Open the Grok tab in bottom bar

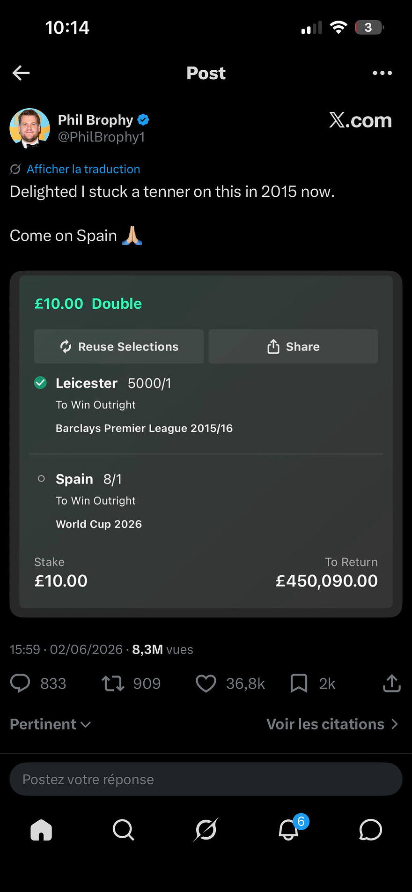(206, 830)
